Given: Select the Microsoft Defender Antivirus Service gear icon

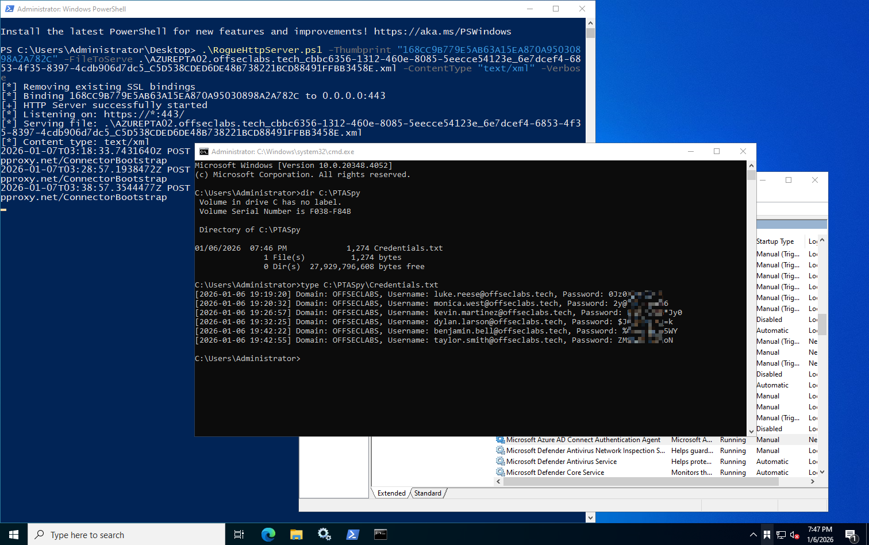Looking at the screenshot, I should [501, 462].
